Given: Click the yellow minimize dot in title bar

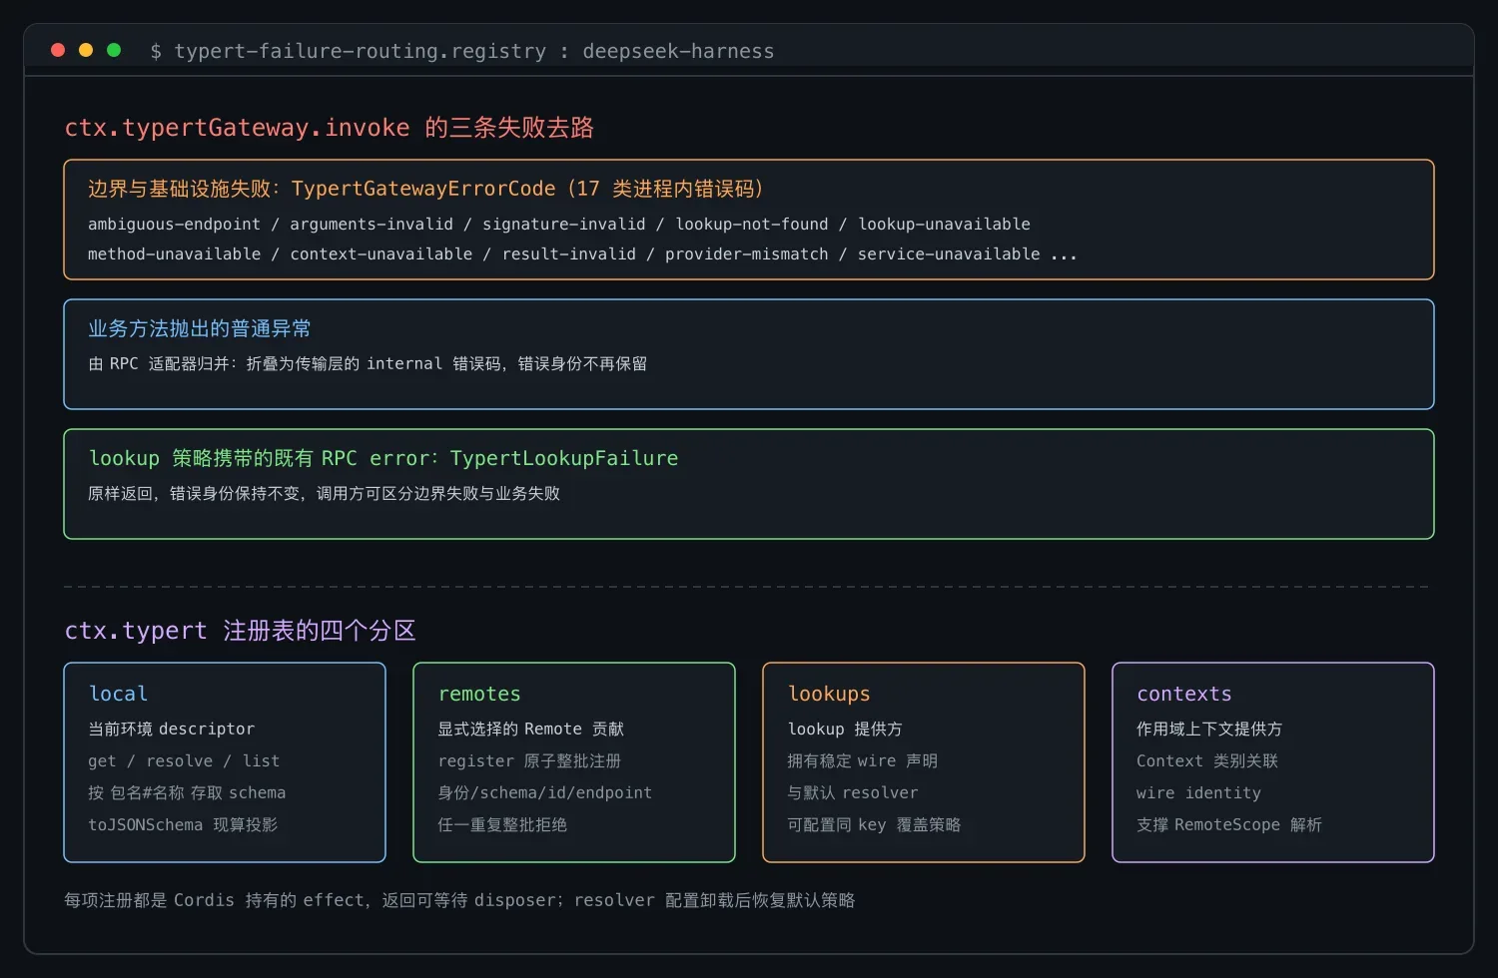Looking at the screenshot, I should click(x=86, y=50).
